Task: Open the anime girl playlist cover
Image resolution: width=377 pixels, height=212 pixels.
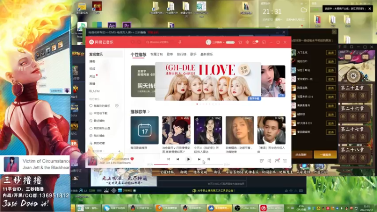Action: click(x=176, y=130)
